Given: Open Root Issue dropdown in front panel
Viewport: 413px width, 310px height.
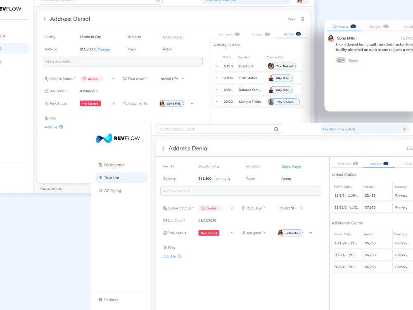Looking at the screenshot, I should point(301,208).
